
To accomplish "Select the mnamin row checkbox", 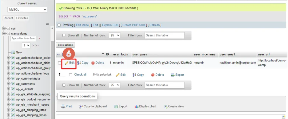I will [x=59, y=63].
